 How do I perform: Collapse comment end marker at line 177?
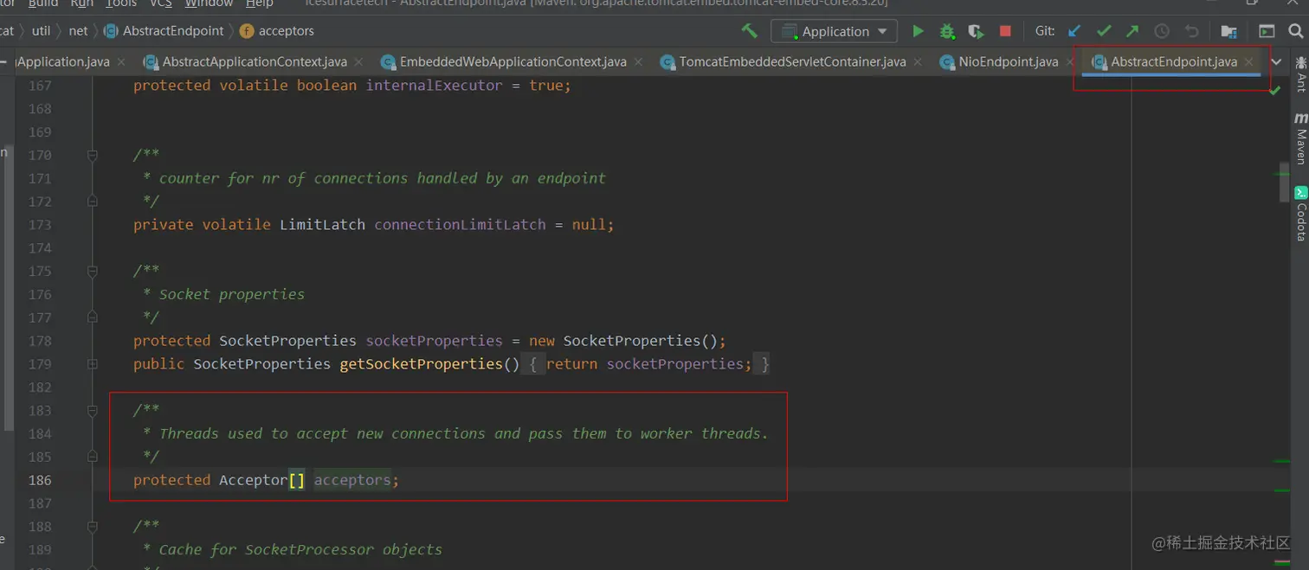click(93, 317)
